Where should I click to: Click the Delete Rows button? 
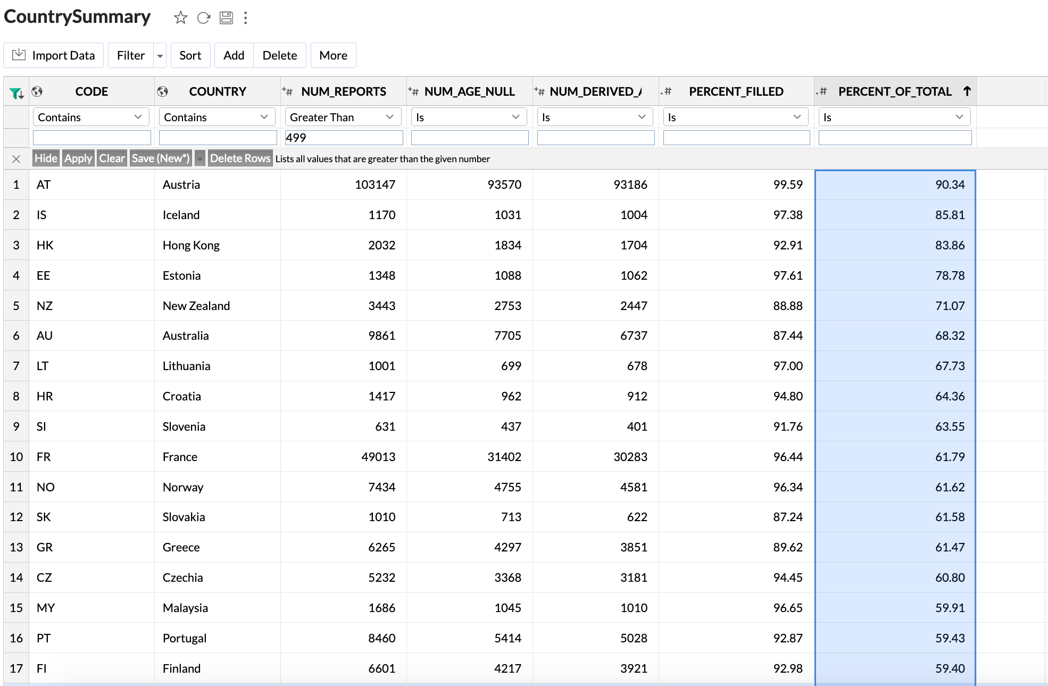pyautogui.click(x=240, y=158)
